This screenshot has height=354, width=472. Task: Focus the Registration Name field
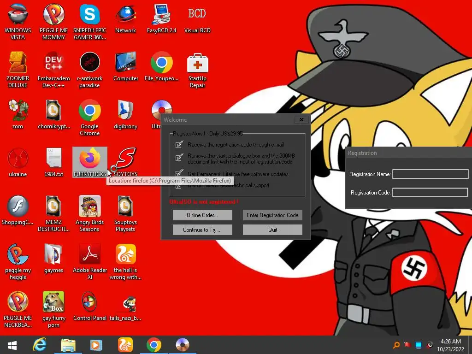431,174
